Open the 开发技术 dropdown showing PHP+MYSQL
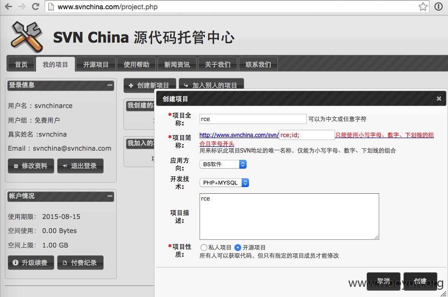Image resolution: width=448 pixels, height=297 pixels. (224, 182)
